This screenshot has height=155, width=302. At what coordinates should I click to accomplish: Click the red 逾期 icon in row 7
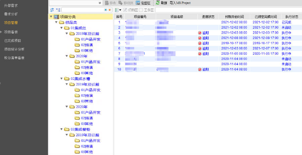200,54
